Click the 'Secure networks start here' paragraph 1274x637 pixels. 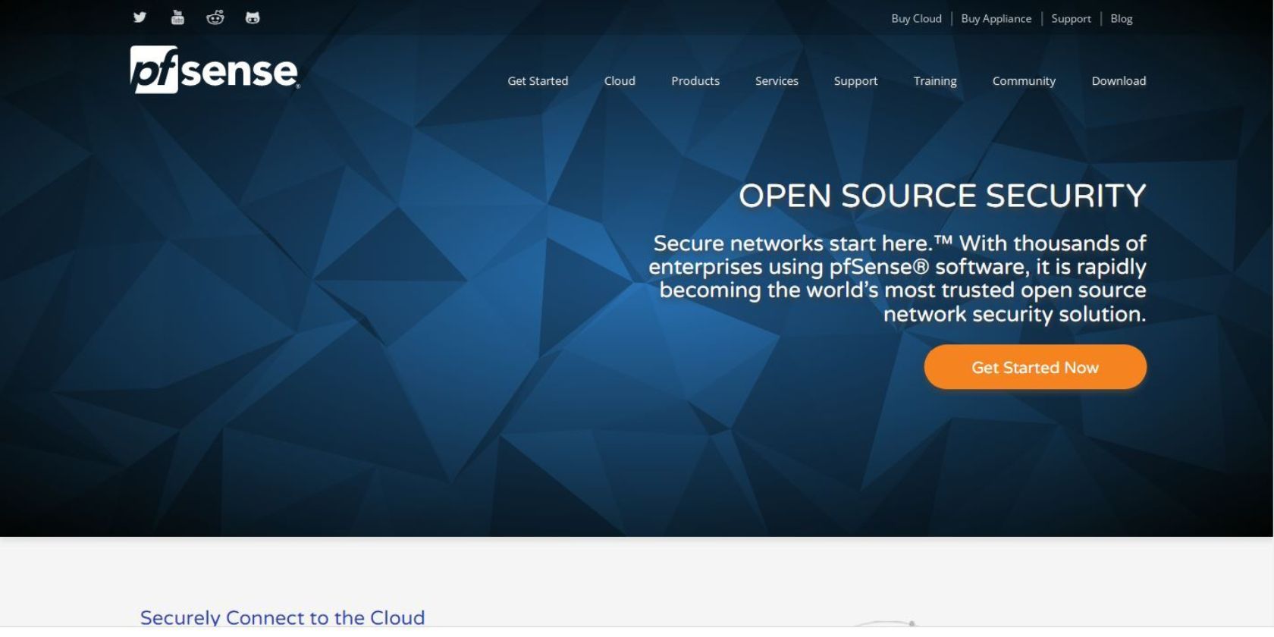click(x=897, y=278)
